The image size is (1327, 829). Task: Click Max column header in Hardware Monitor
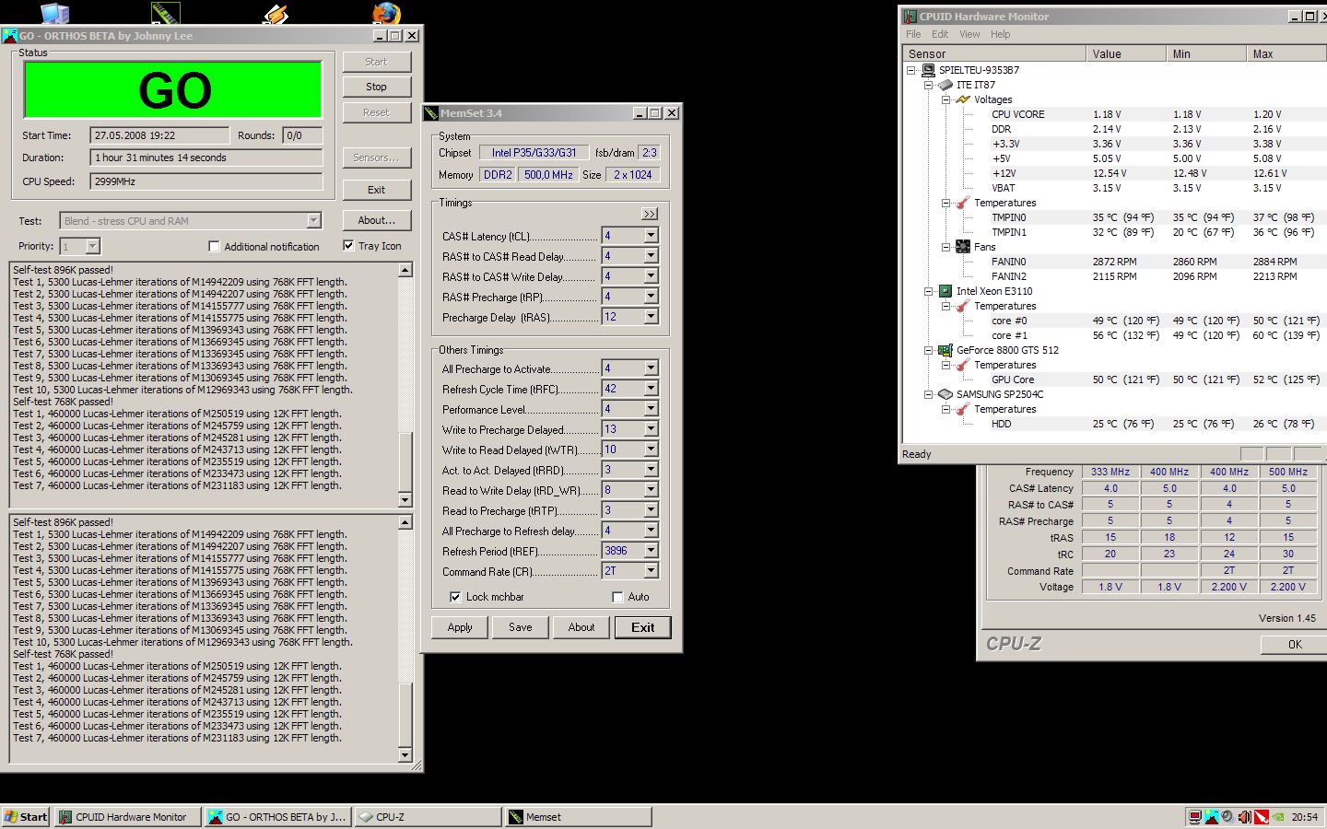click(1286, 53)
